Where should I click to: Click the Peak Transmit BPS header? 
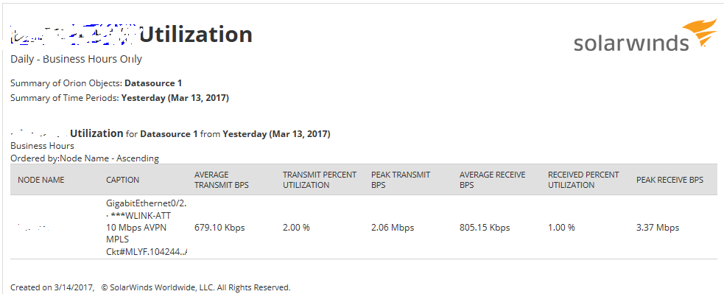401,180
